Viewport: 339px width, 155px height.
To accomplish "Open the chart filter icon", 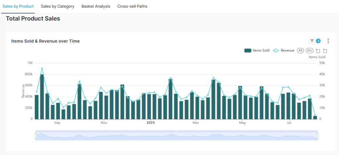I will [x=312, y=41].
